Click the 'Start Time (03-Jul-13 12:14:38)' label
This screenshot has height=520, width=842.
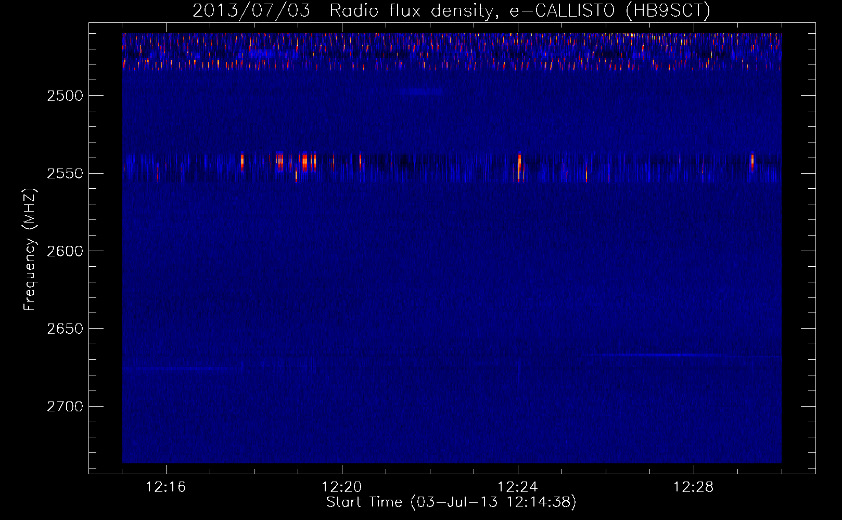(451, 502)
